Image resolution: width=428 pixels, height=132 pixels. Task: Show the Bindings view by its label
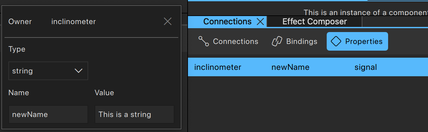pyautogui.click(x=302, y=42)
